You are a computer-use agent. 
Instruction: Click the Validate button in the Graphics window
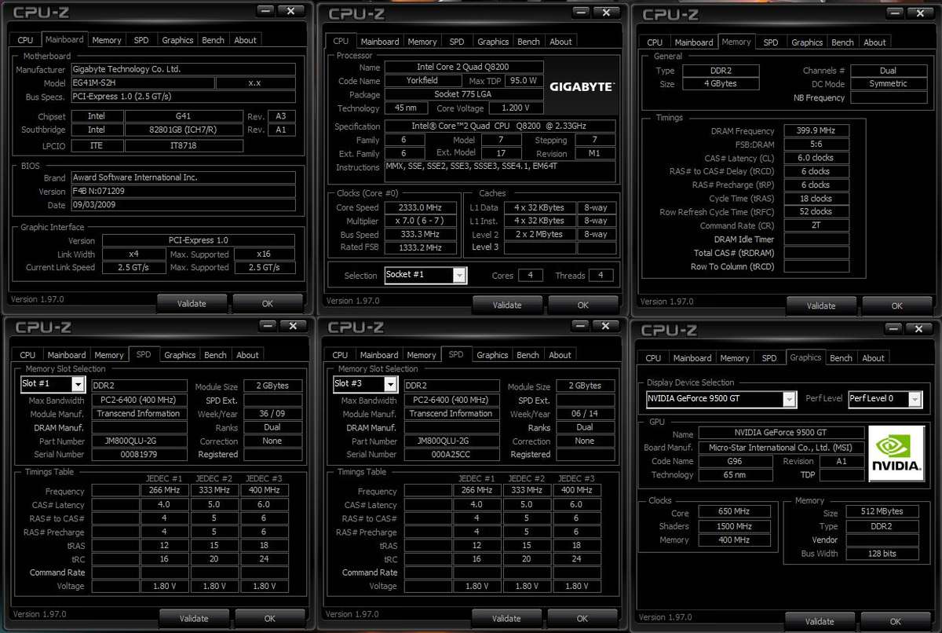(x=821, y=620)
